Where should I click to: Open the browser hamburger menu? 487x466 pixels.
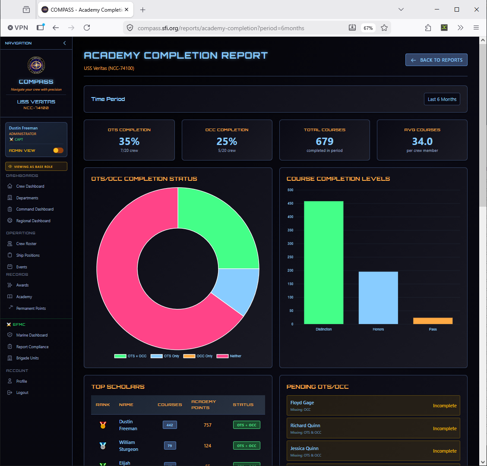[476, 28]
